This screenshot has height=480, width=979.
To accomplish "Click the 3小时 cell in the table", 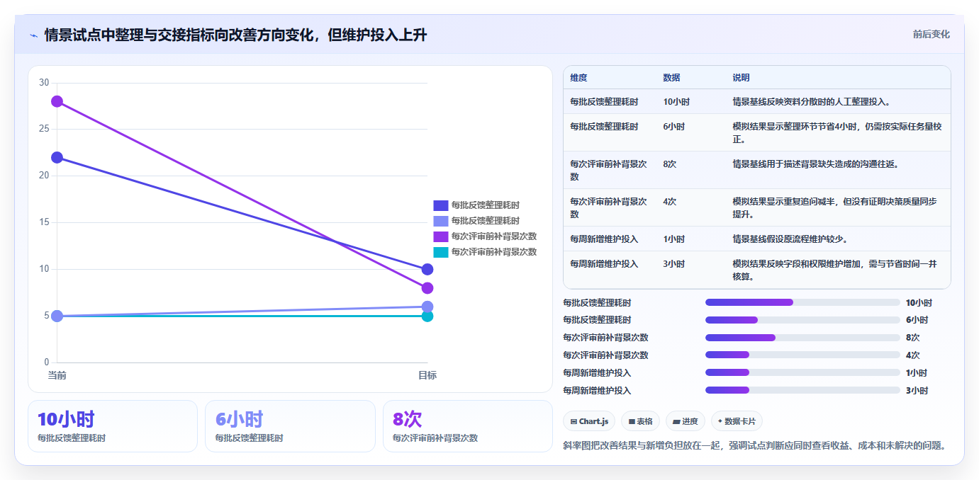I will (x=673, y=264).
